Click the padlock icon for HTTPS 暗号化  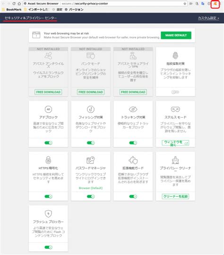coord(48,160)
